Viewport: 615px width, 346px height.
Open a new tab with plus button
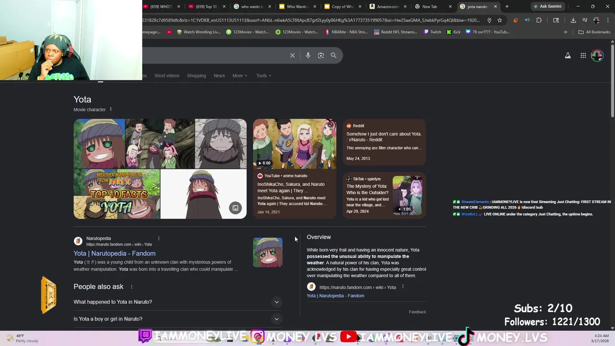[507, 6]
